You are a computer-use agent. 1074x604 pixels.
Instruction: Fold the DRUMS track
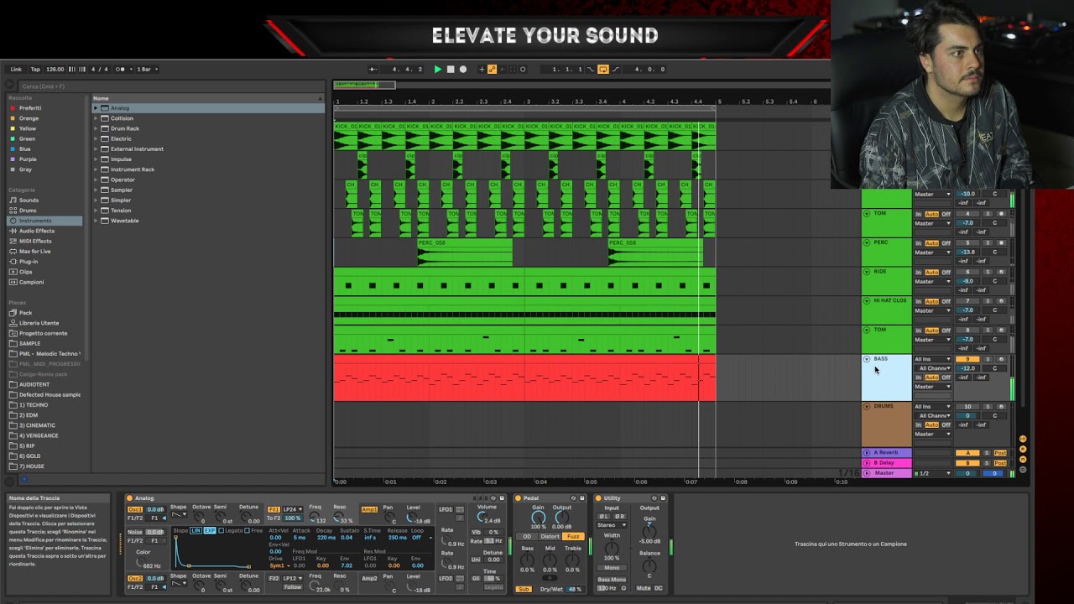pyautogui.click(x=867, y=407)
